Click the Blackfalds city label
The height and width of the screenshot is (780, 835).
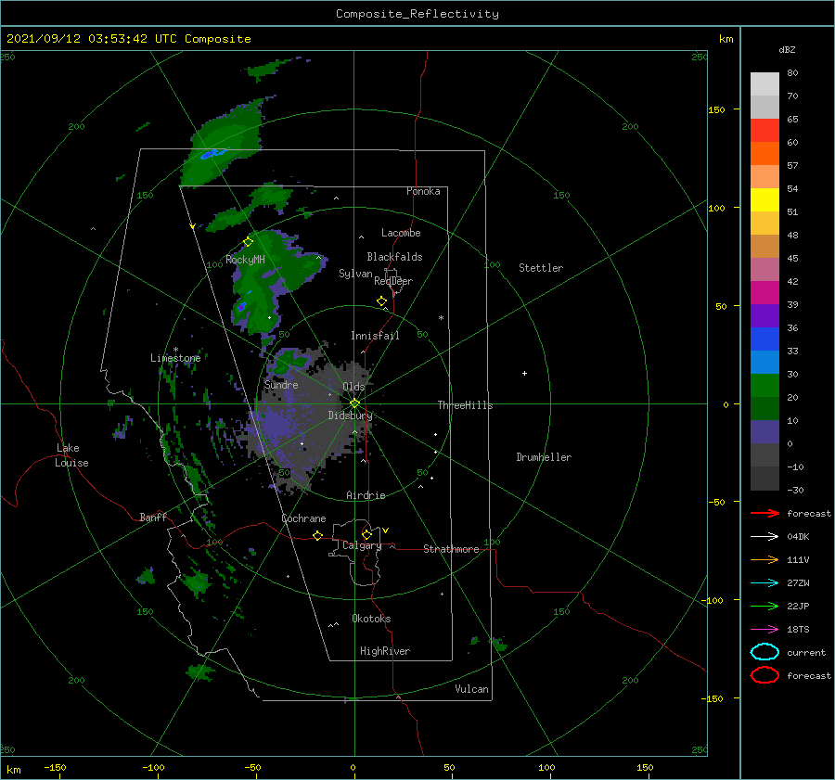pos(394,257)
